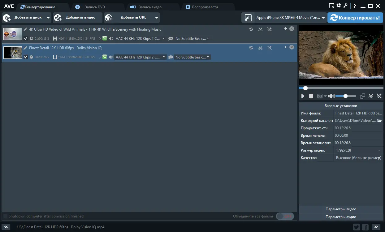Open the Twitter link icon
The height and width of the screenshot is (232, 385).
coord(357,227)
